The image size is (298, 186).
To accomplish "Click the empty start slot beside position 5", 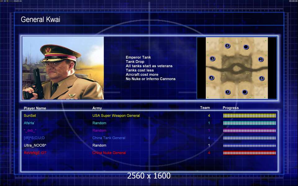I will click(x=246, y=47).
